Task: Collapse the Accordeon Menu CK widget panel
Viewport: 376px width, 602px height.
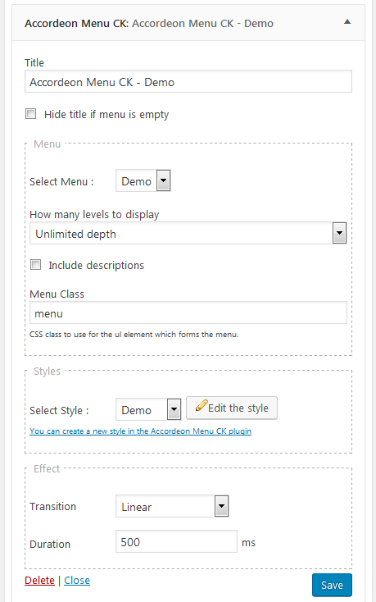Action: coord(347,22)
